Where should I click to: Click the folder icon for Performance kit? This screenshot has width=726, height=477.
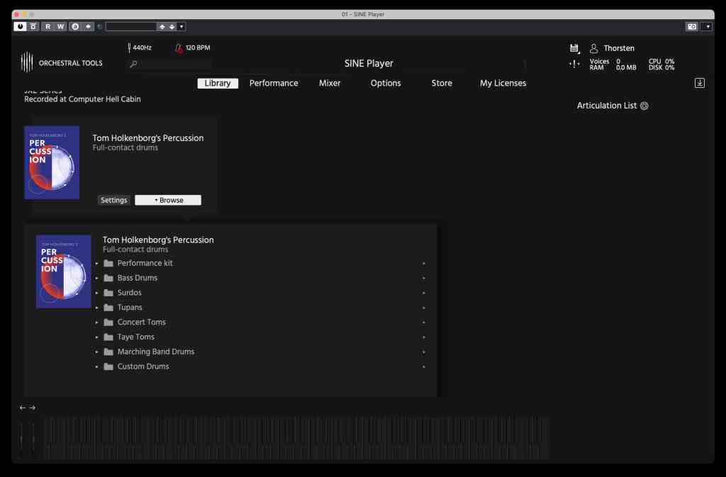pos(108,263)
